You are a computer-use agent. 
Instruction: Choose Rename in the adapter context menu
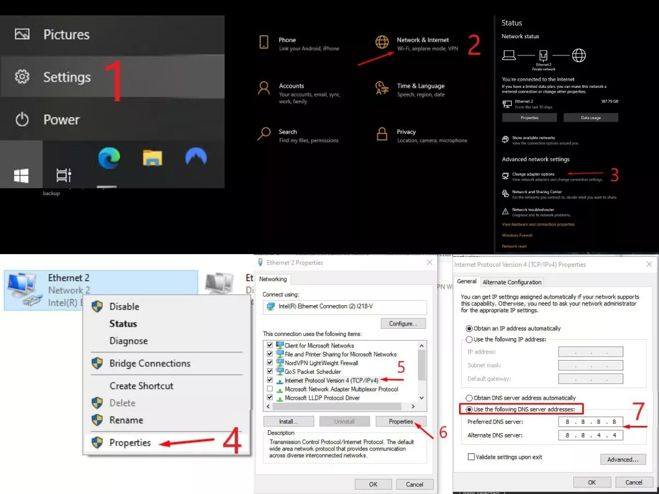(x=126, y=420)
